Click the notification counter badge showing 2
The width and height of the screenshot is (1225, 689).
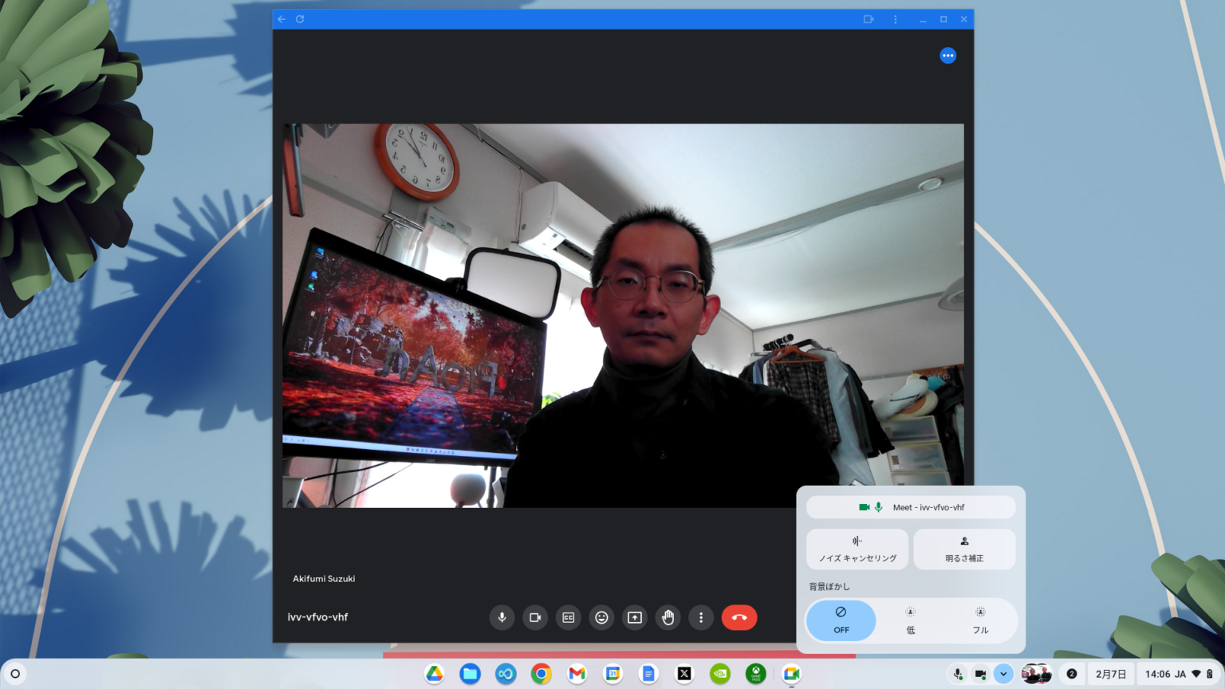click(1073, 674)
